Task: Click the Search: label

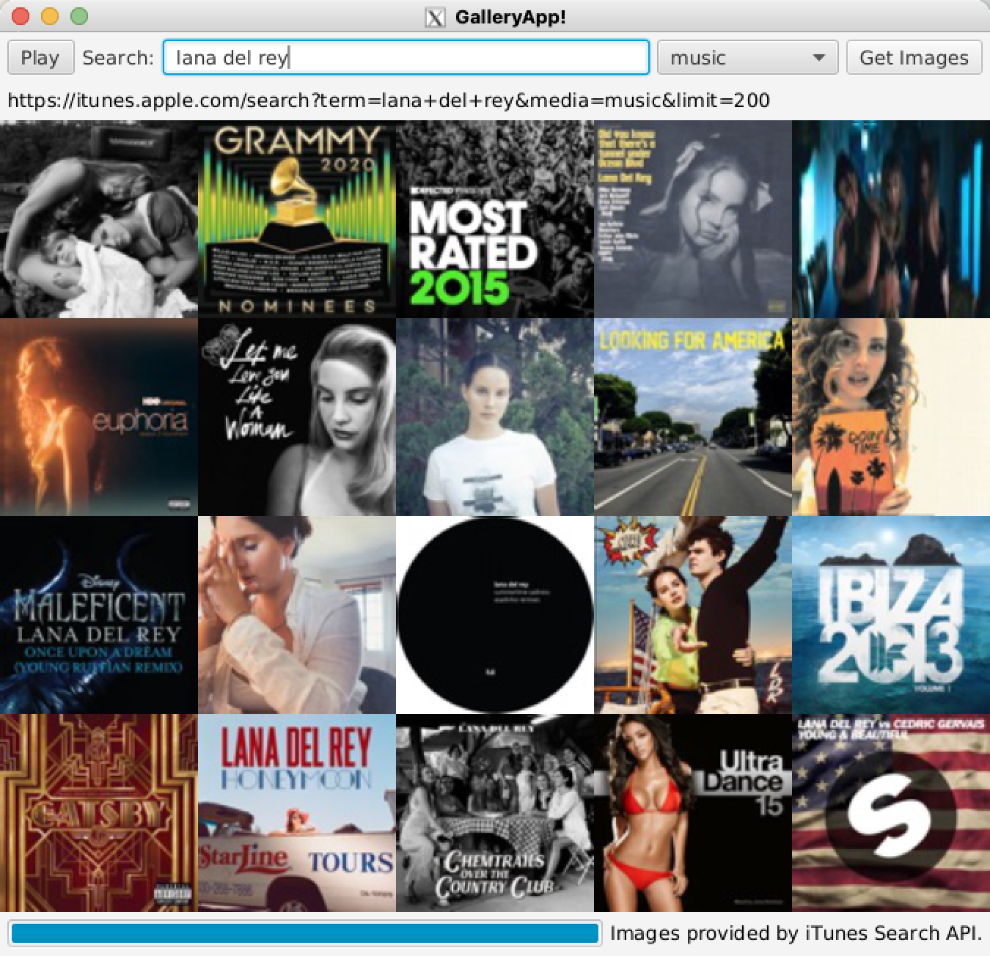Action: tap(118, 58)
